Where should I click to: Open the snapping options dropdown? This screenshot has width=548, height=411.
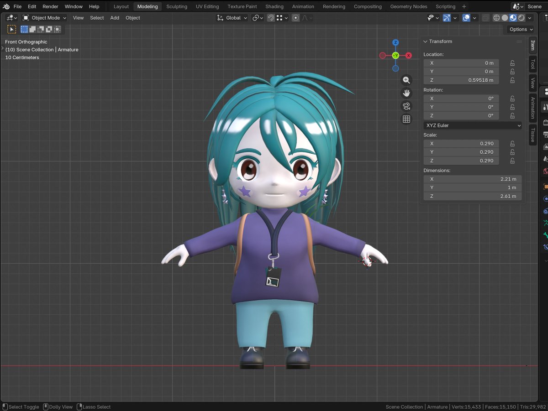(x=283, y=18)
